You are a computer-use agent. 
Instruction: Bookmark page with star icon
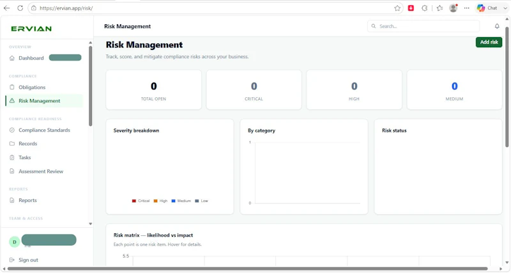pos(397,8)
